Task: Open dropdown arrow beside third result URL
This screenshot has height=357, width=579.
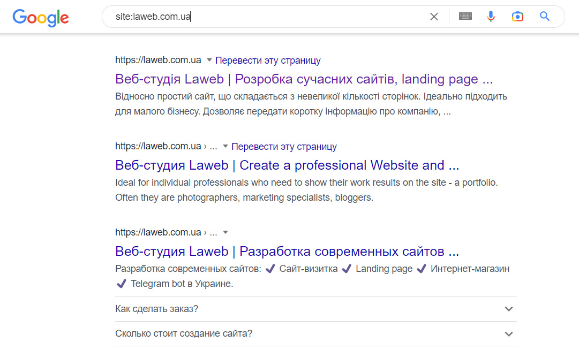Action: (x=225, y=232)
